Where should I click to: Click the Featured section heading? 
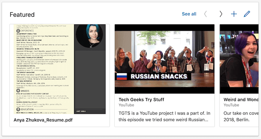click(x=22, y=15)
